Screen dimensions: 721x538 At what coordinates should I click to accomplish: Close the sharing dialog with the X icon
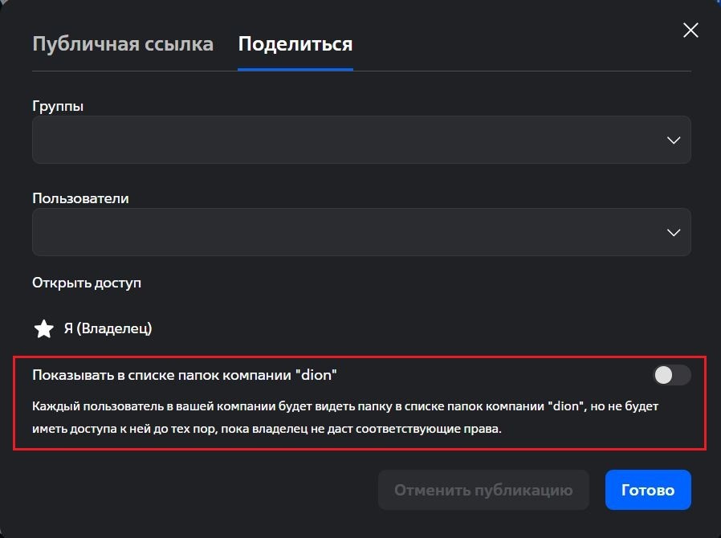click(690, 31)
